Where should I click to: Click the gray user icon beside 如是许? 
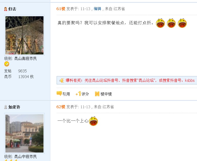pos(6,107)
